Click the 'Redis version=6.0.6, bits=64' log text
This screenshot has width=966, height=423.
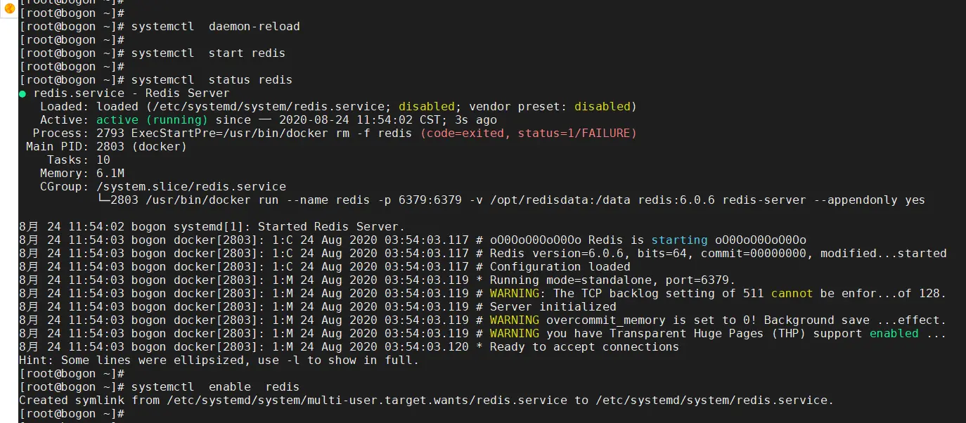(x=588, y=254)
